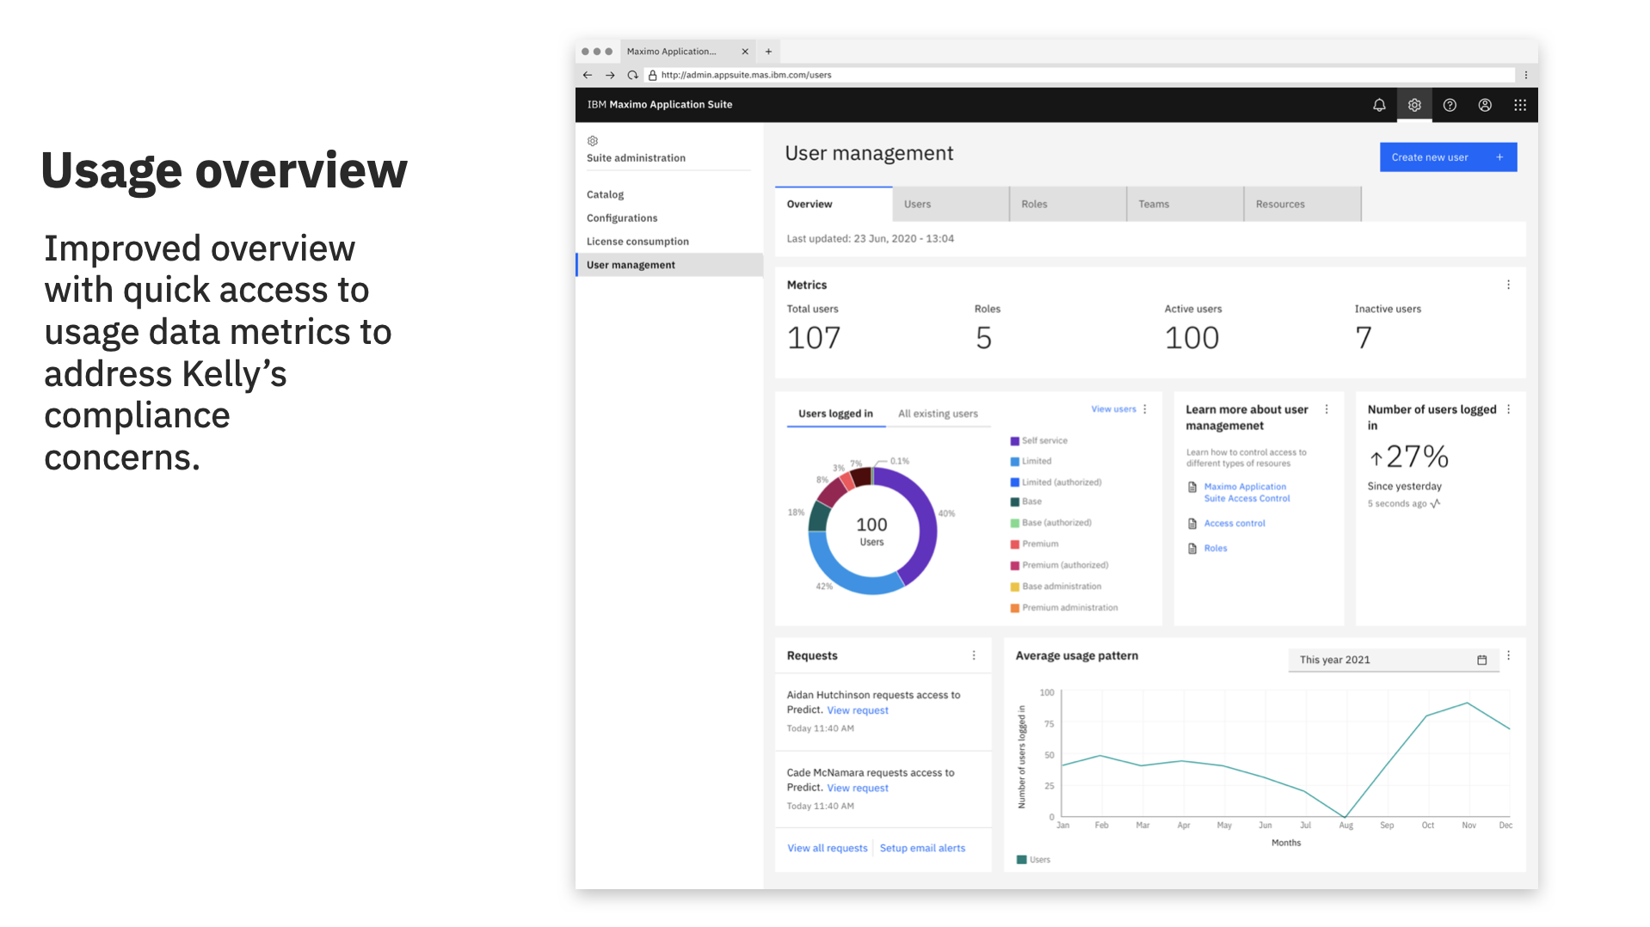Image resolution: width=1650 pixels, height=927 pixels.
Task: Click the browser forward arrow
Action: pos(610,75)
